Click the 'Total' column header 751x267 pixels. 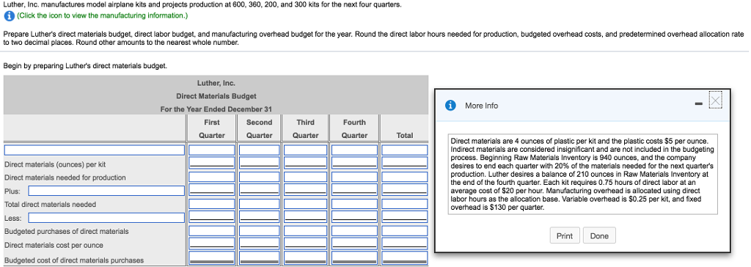click(405, 136)
